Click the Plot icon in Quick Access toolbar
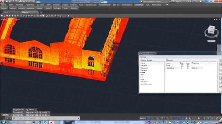Image resolution: width=222 pixels, height=124 pixels. point(20,1)
